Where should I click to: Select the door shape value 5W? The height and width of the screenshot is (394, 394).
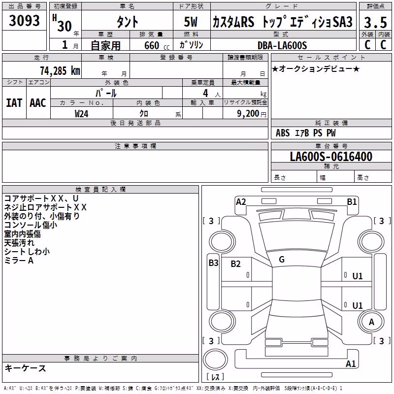[x=191, y=22]
